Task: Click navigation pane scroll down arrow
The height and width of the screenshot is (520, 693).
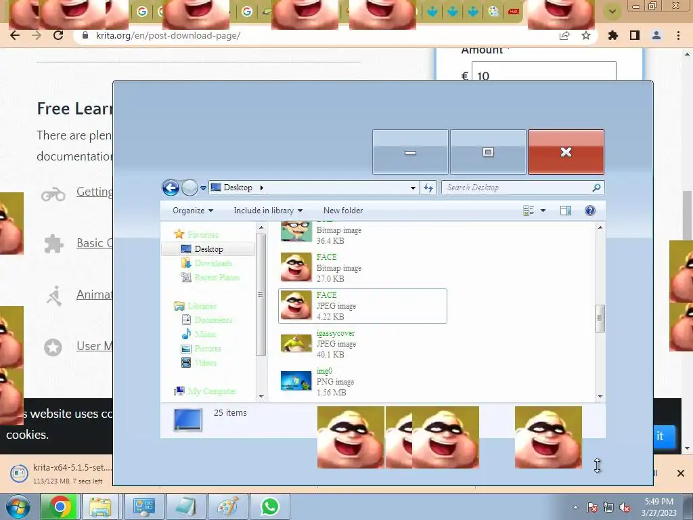Action: (261, 396)
